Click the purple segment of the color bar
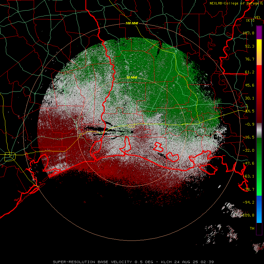 pos(259,33)
